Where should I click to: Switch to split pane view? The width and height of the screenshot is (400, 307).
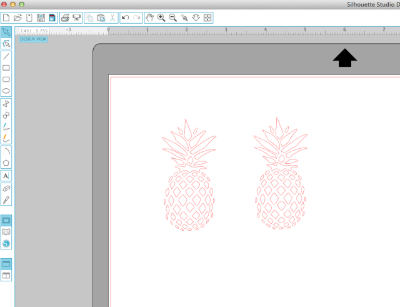(x=6, y=276)
